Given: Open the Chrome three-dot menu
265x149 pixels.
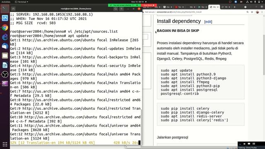Looking at the screenshot, I should point(262,12).
